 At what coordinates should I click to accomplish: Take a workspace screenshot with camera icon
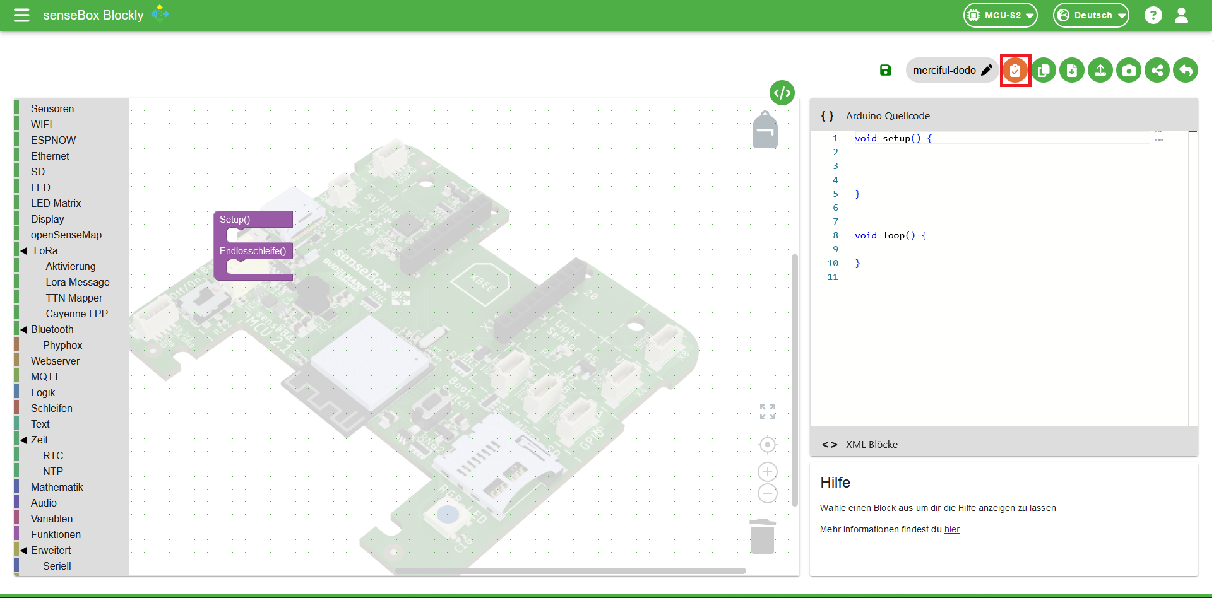click(x=1129, y=70)
